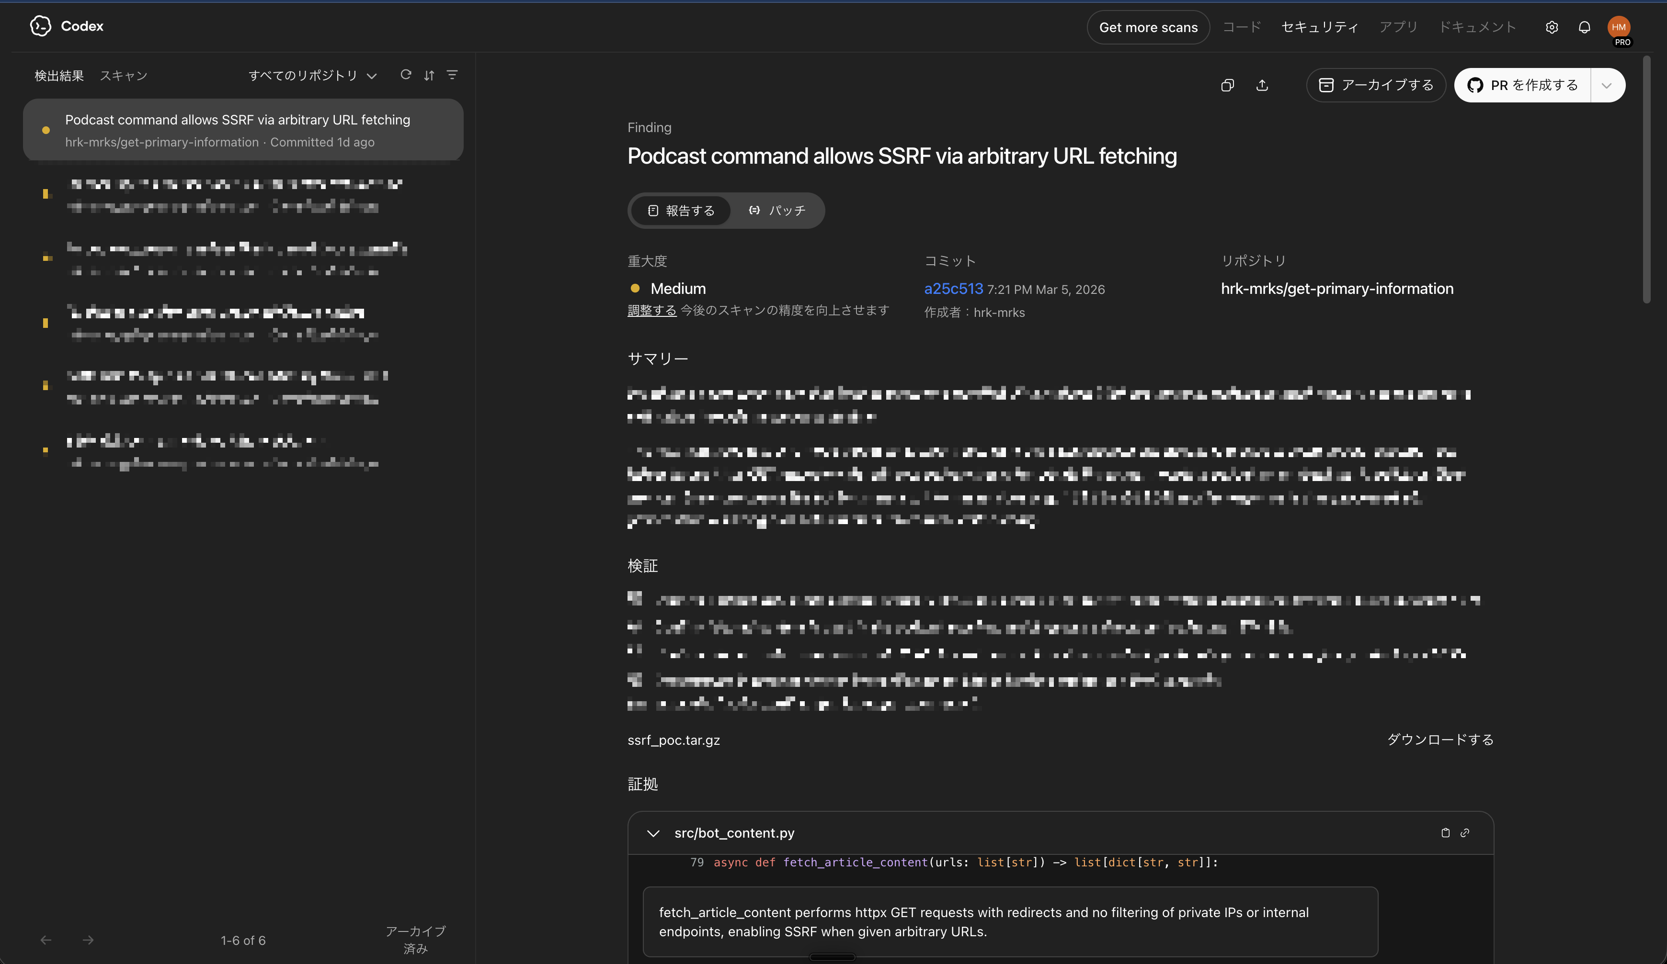Select the 報告する option
Screen dimensions: 1667x964
681,210
